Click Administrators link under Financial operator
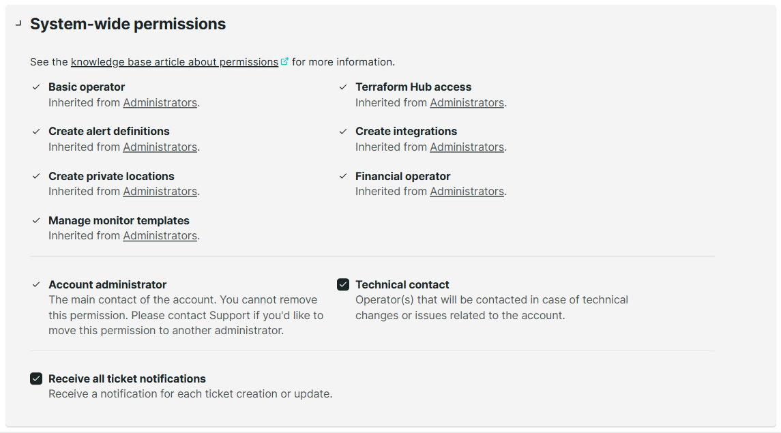This screenshot has height=433, width=781. click(x=467, y=191)
